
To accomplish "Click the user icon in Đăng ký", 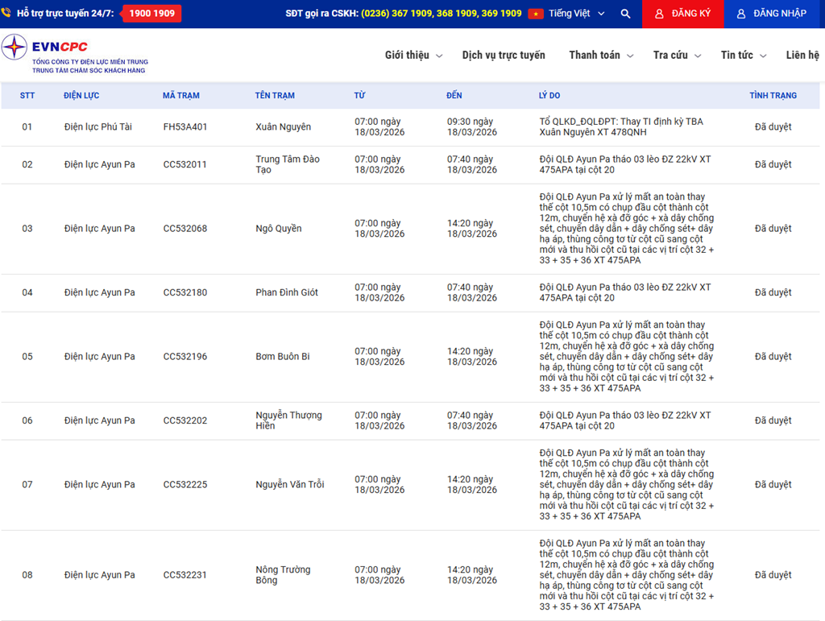I will pos(659,14).
